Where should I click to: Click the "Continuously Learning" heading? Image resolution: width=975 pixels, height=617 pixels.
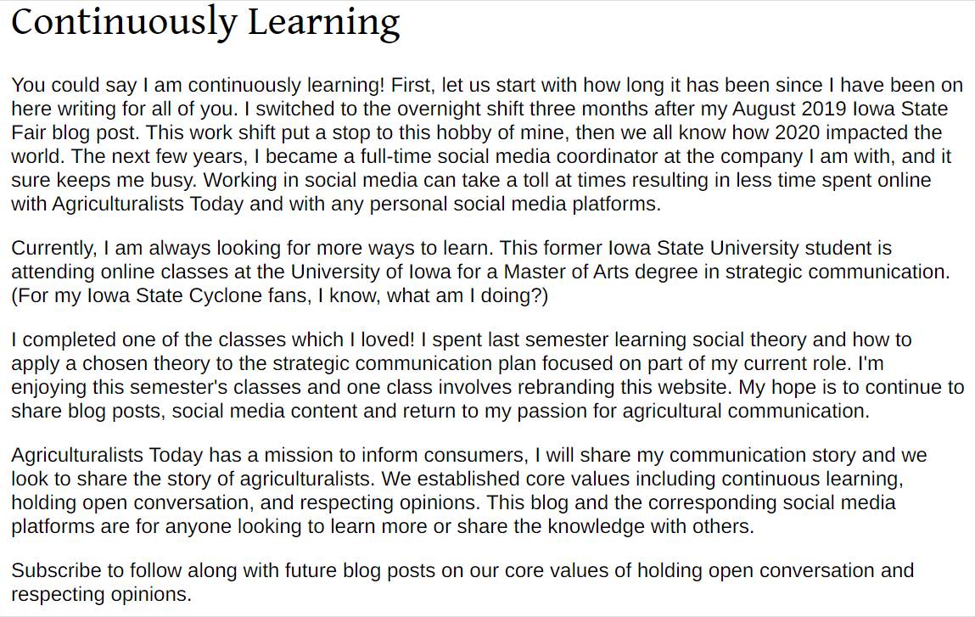click(x=205, y=23)
